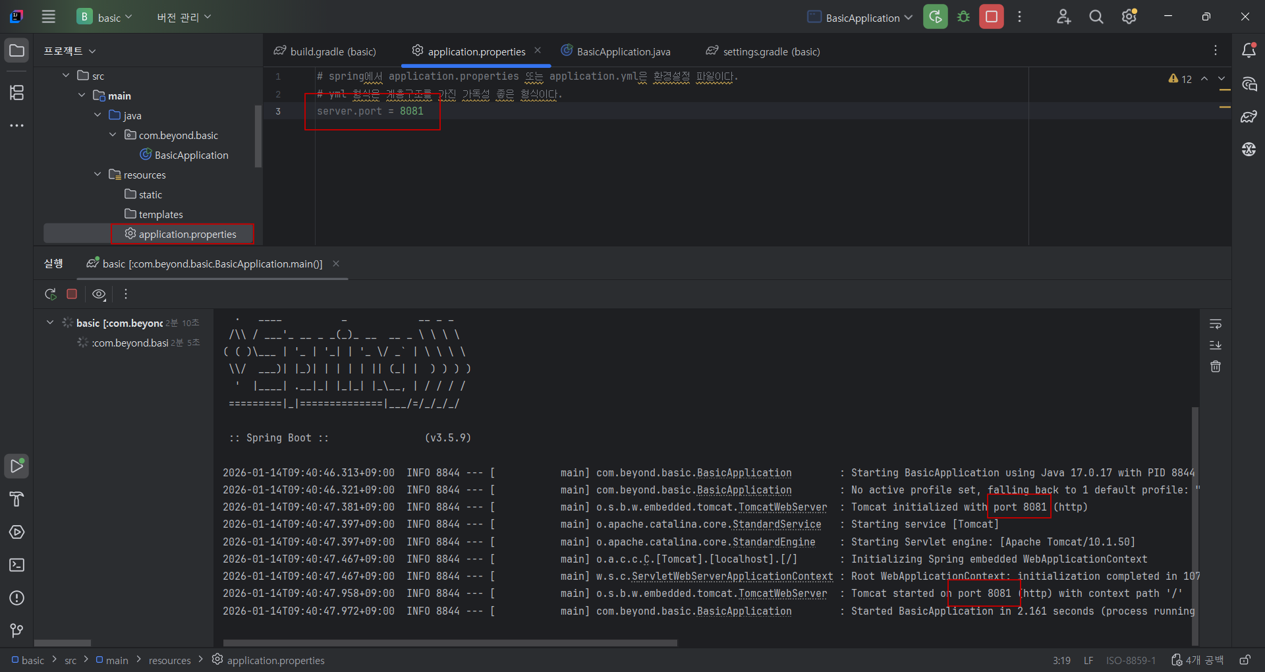Toggle the Run panel eye view option

[99, 294]
